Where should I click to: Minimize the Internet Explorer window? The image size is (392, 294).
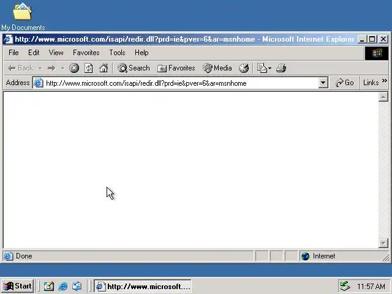point(361,39)
